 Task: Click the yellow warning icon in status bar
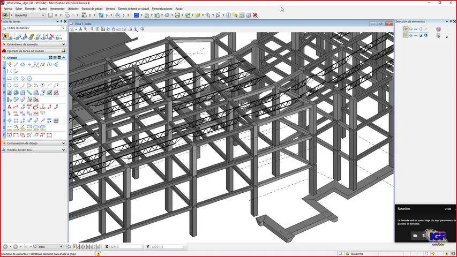click(99, 254)
